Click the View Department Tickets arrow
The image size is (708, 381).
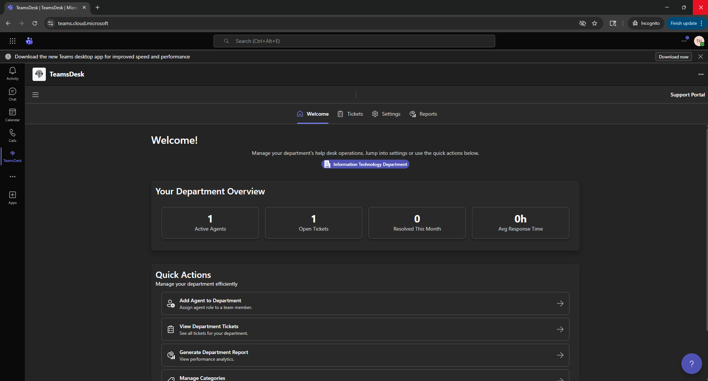tap(560, 329)
